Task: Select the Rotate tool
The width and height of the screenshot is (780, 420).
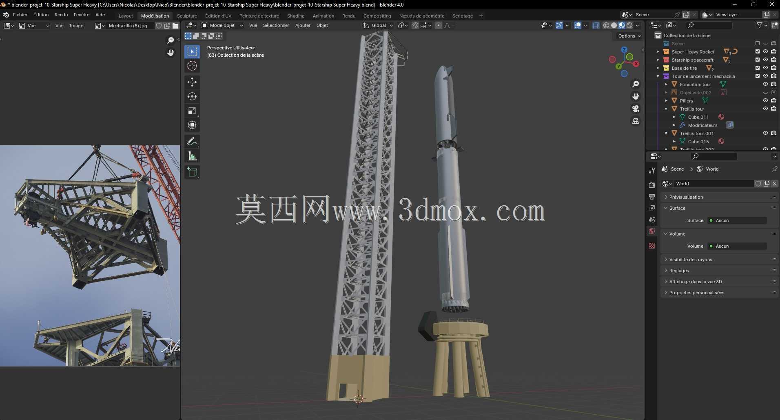Action: (x=192, y=96)
